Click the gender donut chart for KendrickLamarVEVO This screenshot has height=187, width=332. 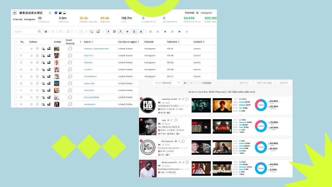coord(261,168)
